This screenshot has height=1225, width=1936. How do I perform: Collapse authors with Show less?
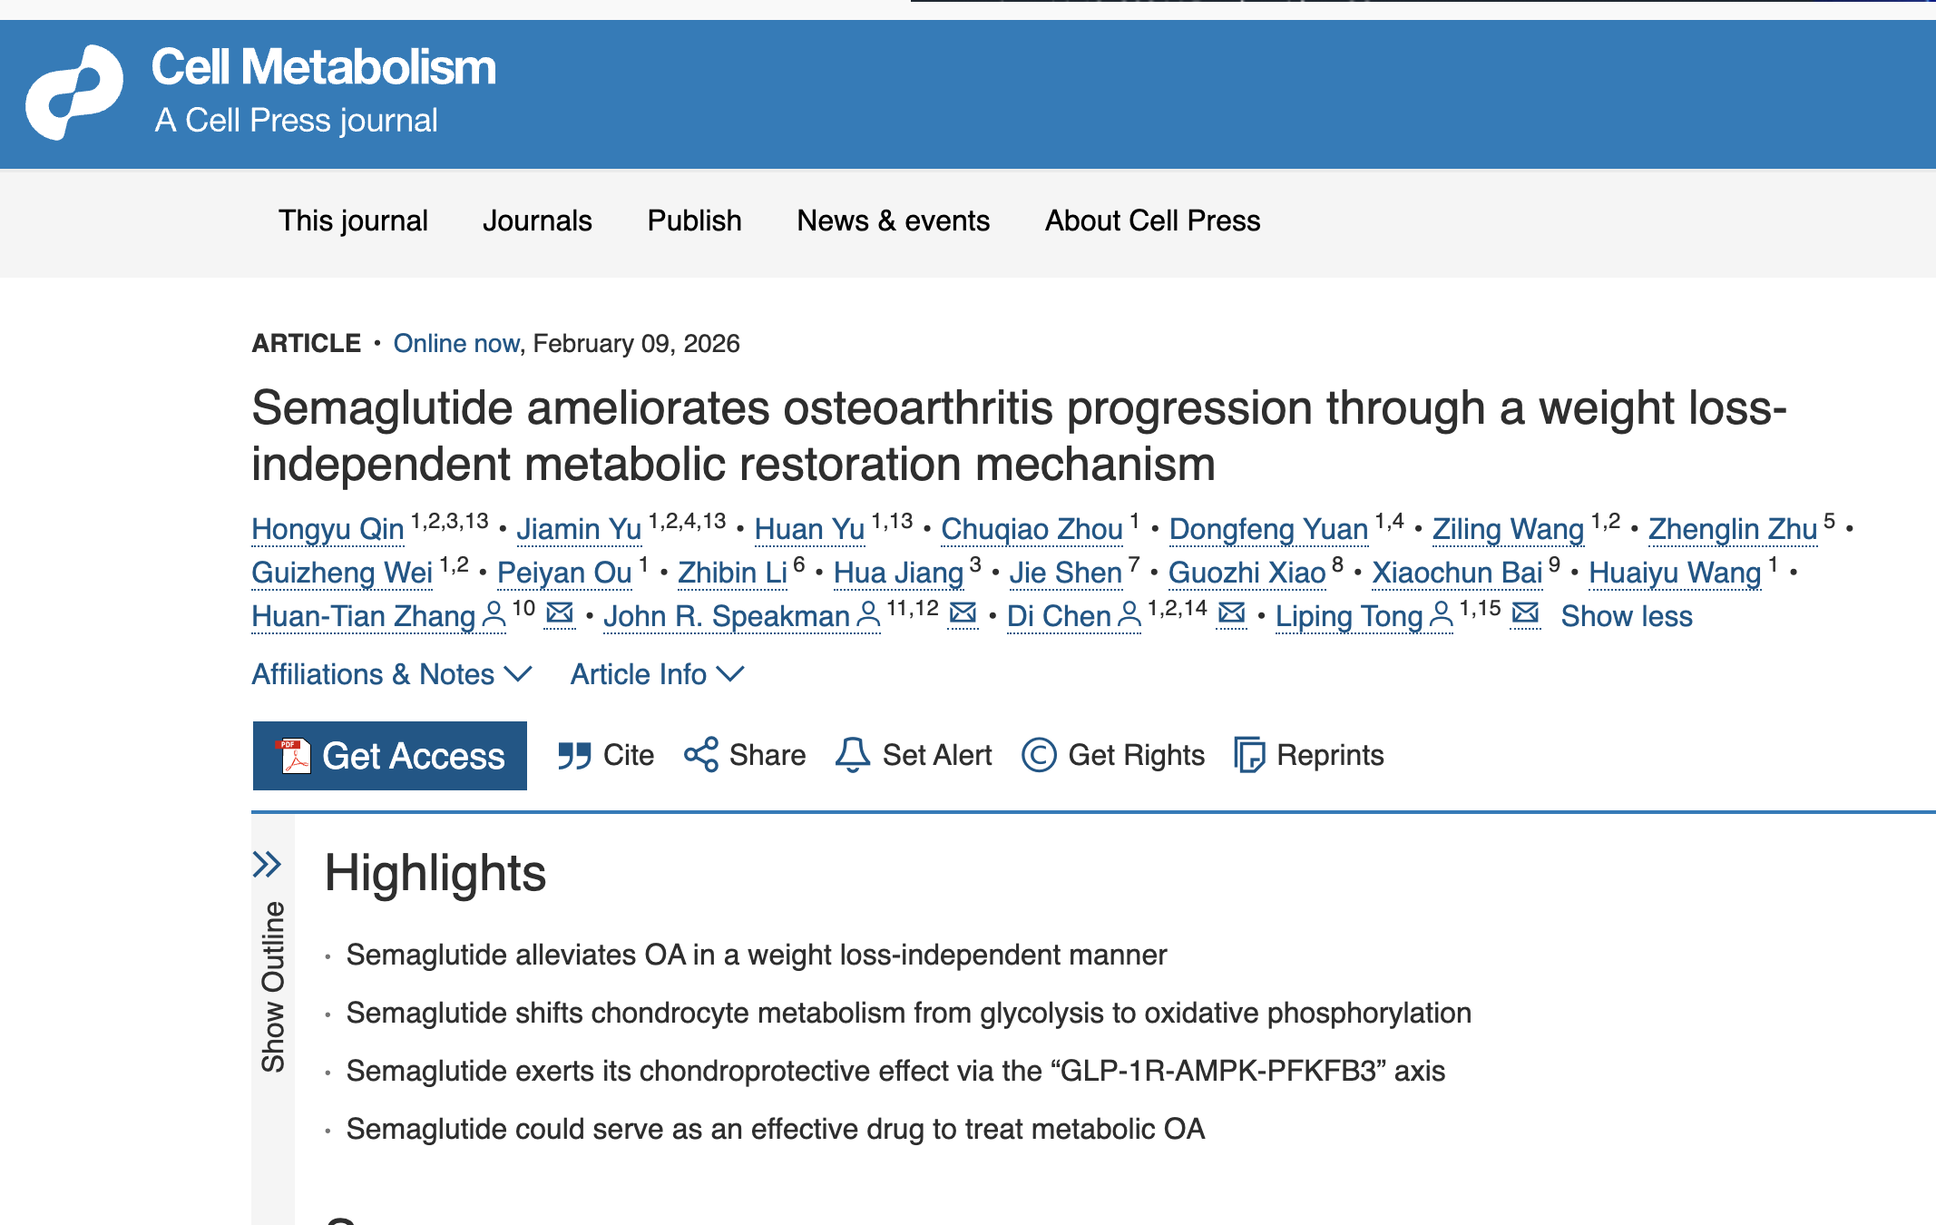coord(1626,616)
